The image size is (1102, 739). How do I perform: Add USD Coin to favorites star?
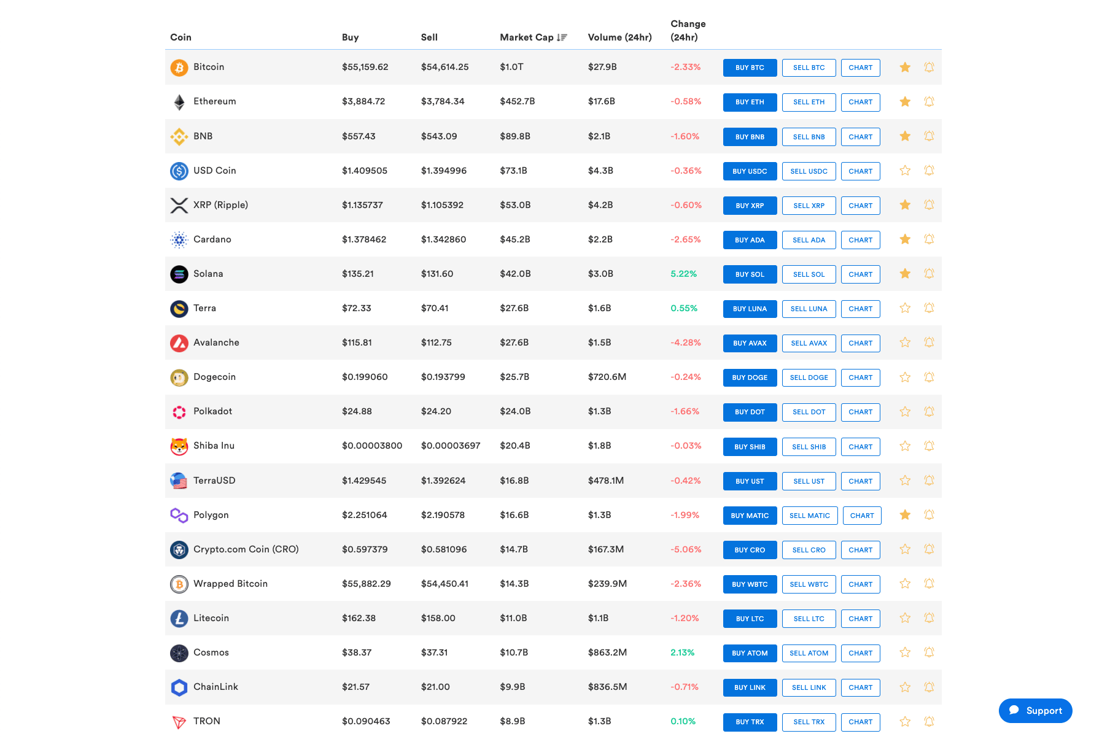click(905, 171)
